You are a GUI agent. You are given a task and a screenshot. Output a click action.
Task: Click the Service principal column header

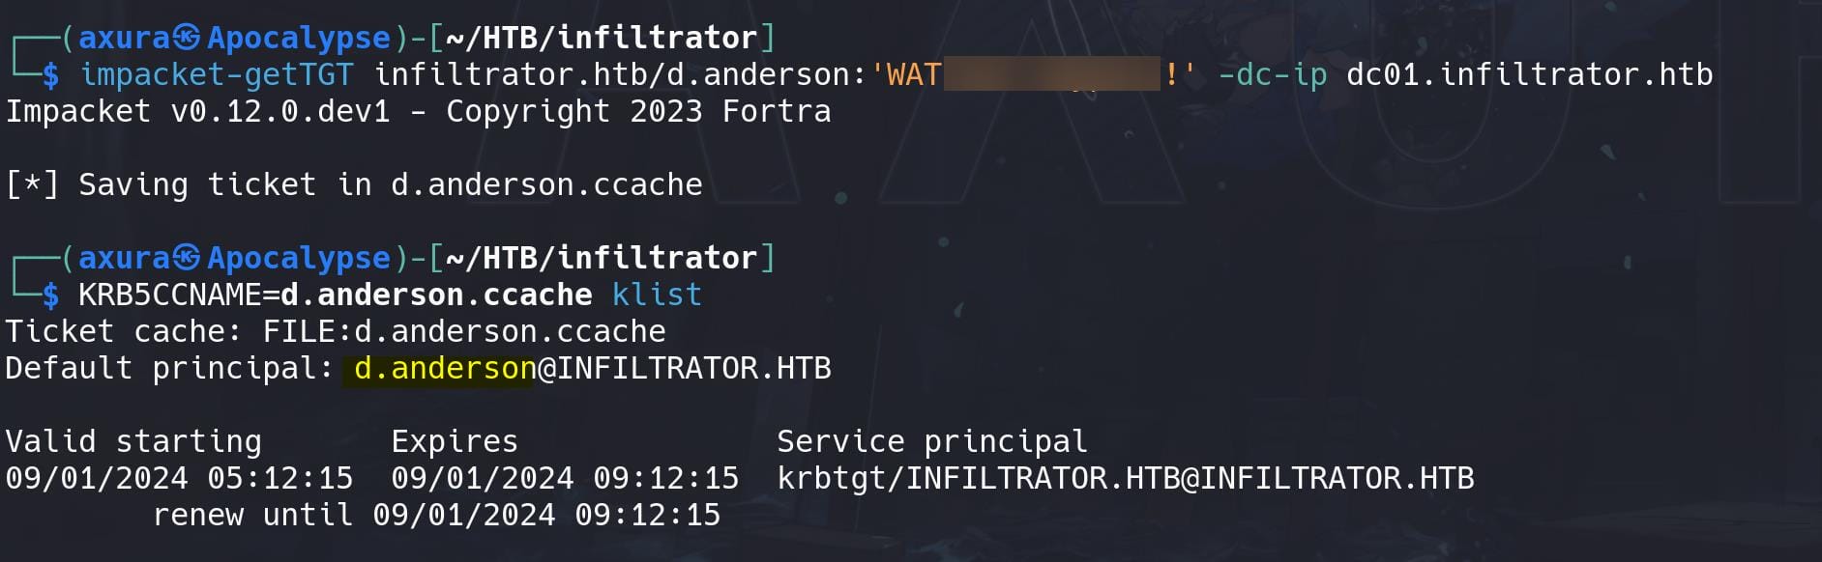click(932, 441)
